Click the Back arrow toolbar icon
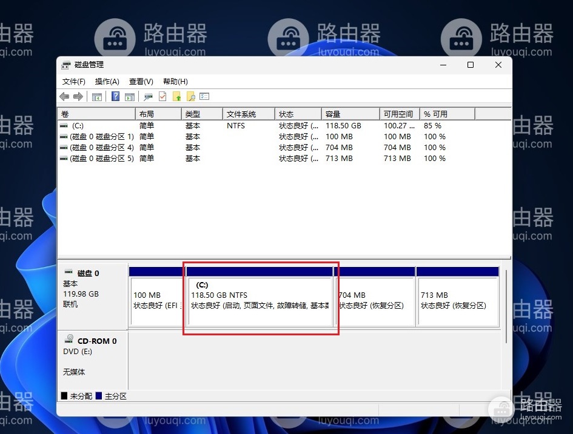This screenshot has width=573, height=434. [64, 97]
